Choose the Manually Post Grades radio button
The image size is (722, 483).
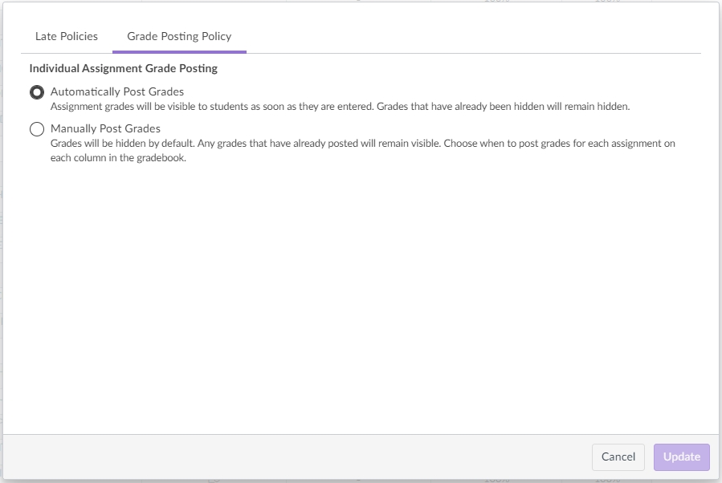point(37,129)
